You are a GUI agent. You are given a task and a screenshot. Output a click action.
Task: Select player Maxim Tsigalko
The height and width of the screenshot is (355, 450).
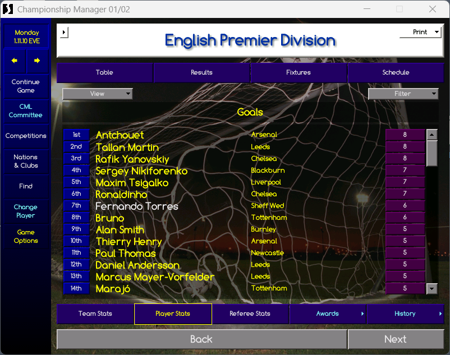coord(132,183)
